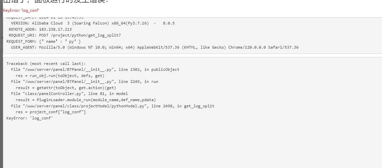This screenshot has height=168, width=382.
Task: Click the final KeyError line in traceback
Action: pos(29,118)
